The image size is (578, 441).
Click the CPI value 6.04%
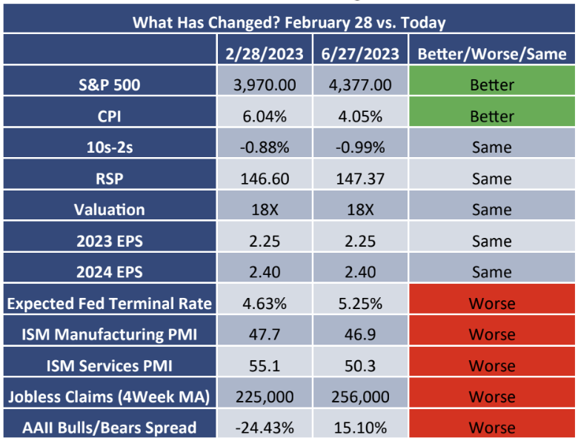[x=264, y=116]
